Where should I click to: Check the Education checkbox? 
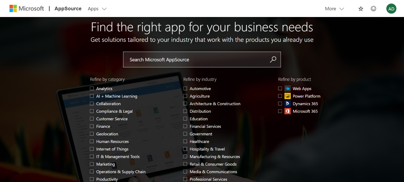(x=185, y=119)
